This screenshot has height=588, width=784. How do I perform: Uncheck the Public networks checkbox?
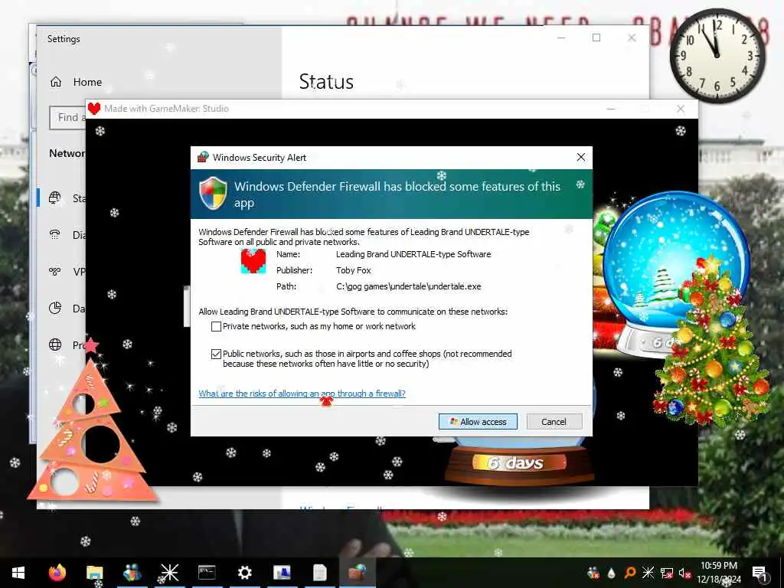216,354
